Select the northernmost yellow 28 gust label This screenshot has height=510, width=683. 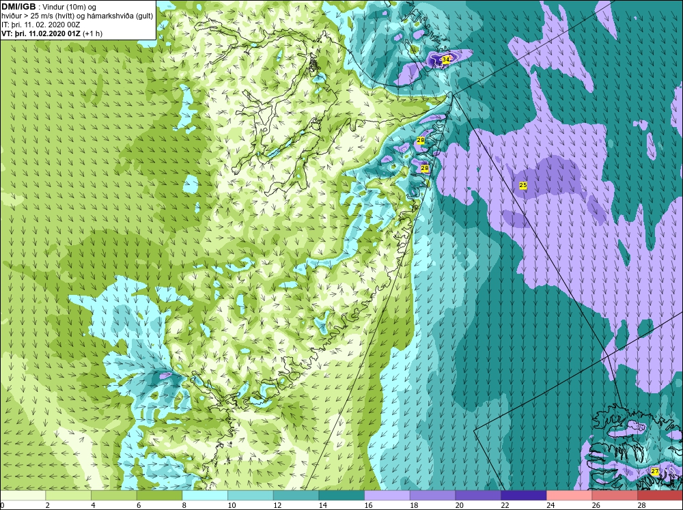tap(420, 140)
